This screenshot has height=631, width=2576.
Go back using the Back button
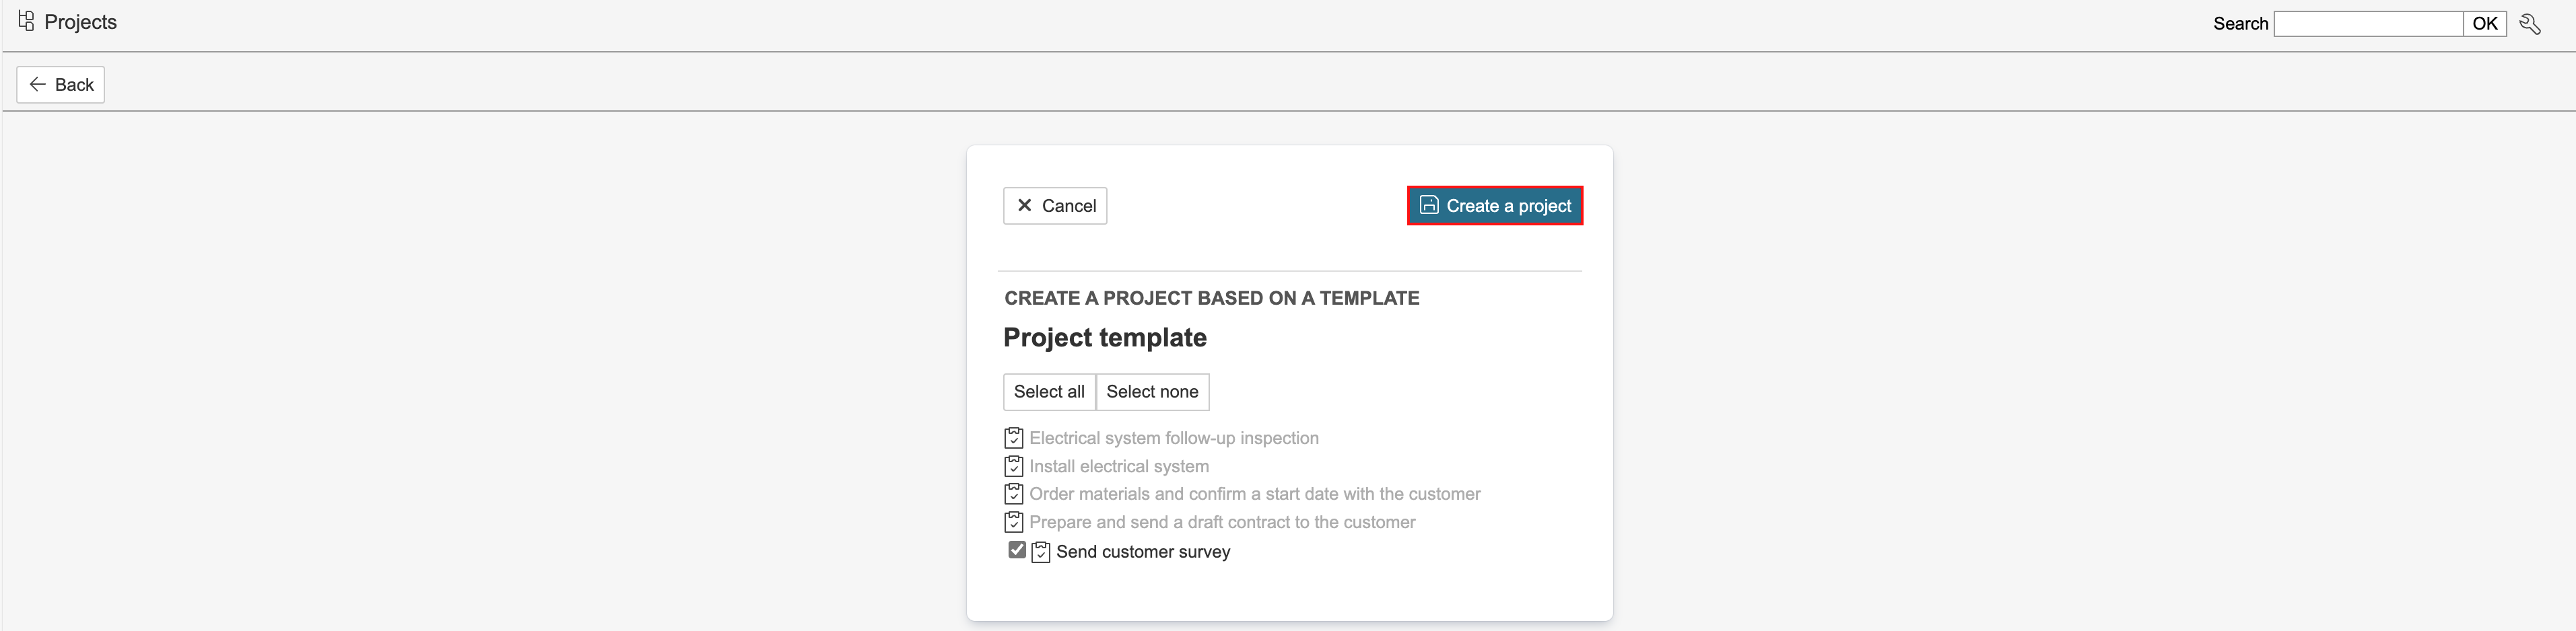click(x=61, y=85)
